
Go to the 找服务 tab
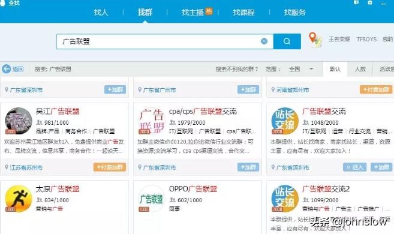(294, 13)
